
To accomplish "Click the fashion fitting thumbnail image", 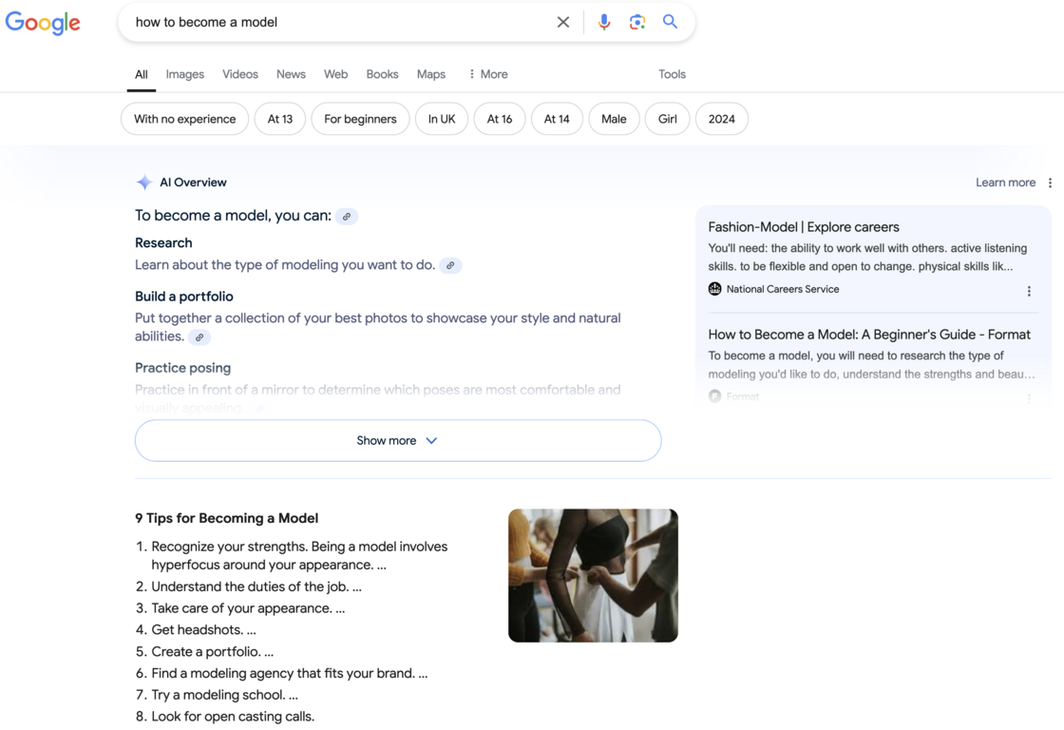I will [x=593, y=575].
